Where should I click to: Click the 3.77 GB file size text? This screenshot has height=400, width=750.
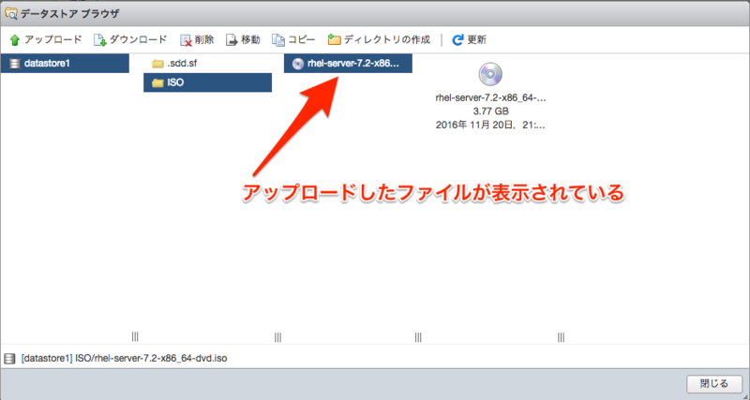tap(490, 111)
